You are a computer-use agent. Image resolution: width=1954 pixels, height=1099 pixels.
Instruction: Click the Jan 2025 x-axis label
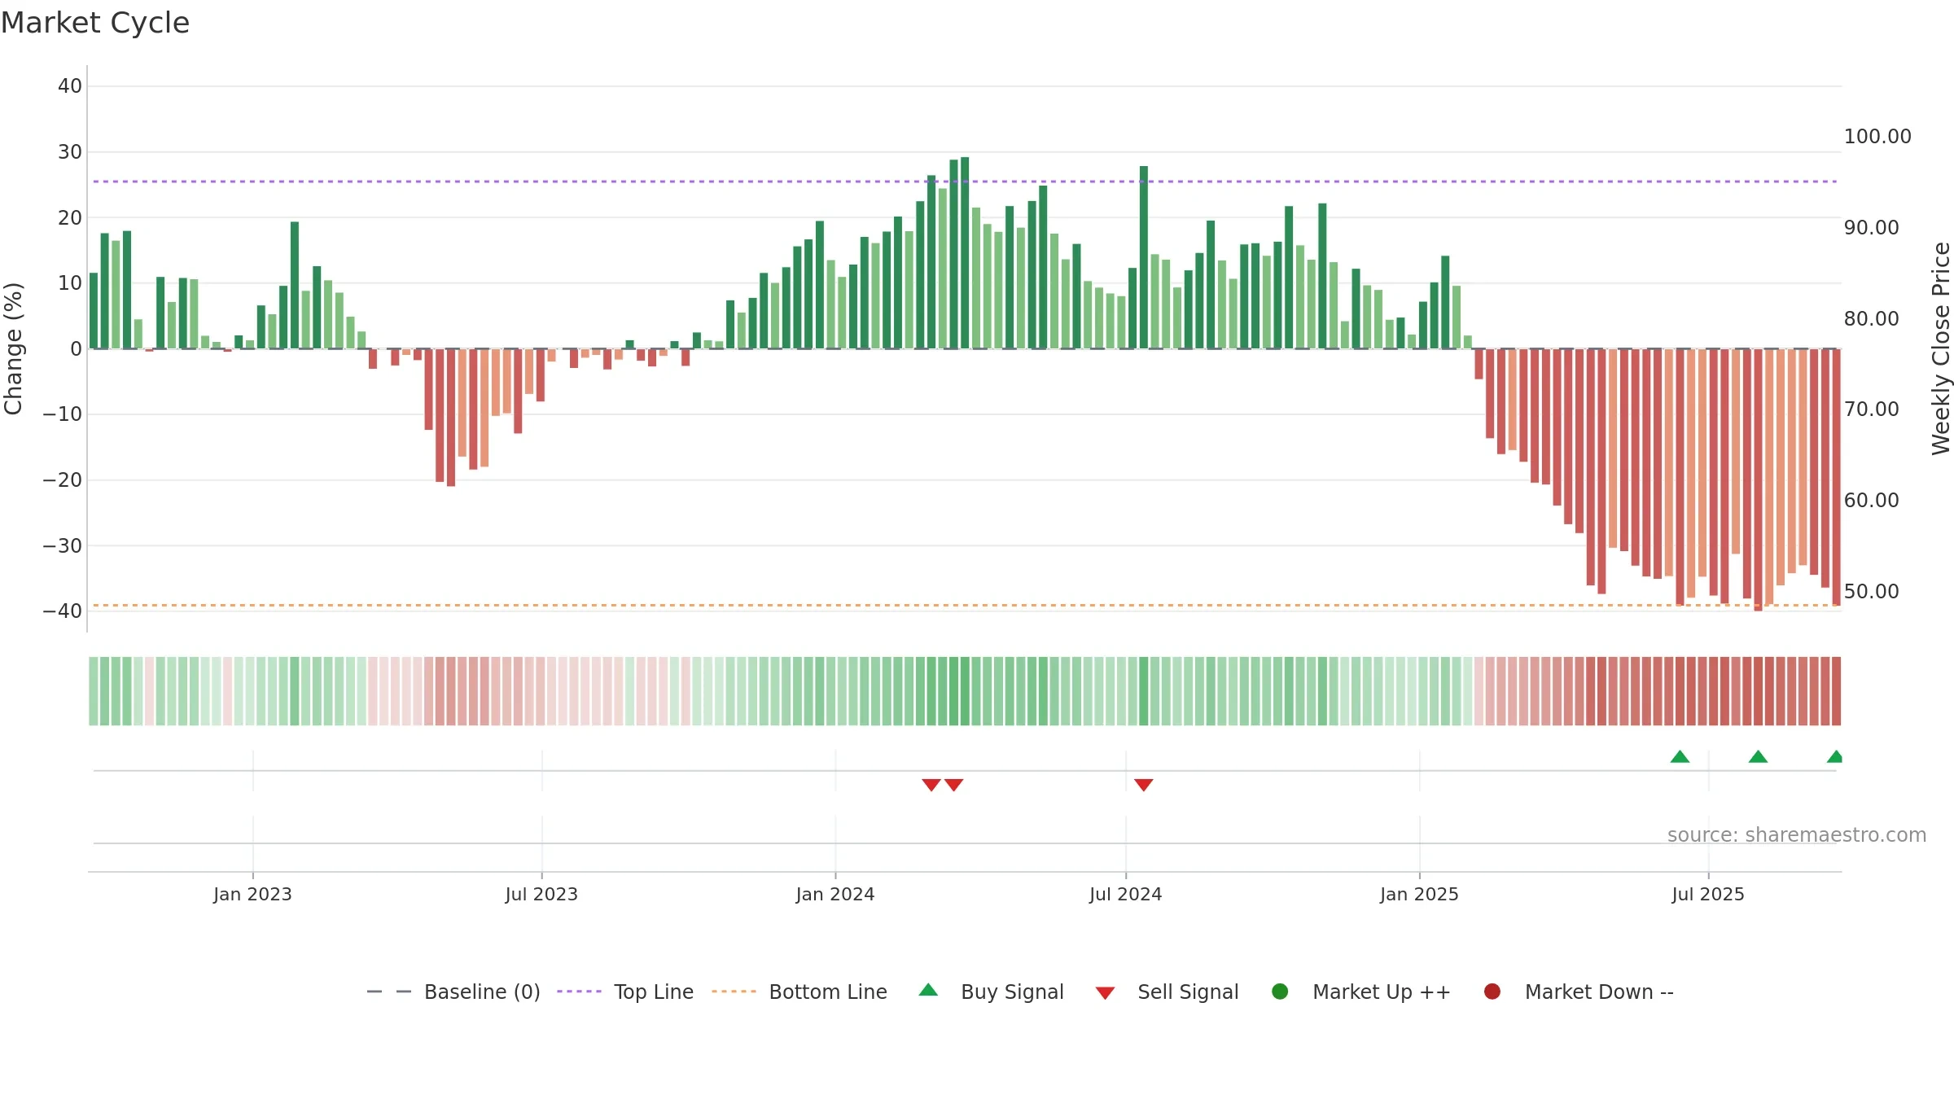pyautogui.click(x=1419, y=895)
